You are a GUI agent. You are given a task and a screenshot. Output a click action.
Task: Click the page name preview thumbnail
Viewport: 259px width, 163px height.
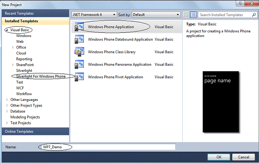pyautogui.click(x=221, y=102)
